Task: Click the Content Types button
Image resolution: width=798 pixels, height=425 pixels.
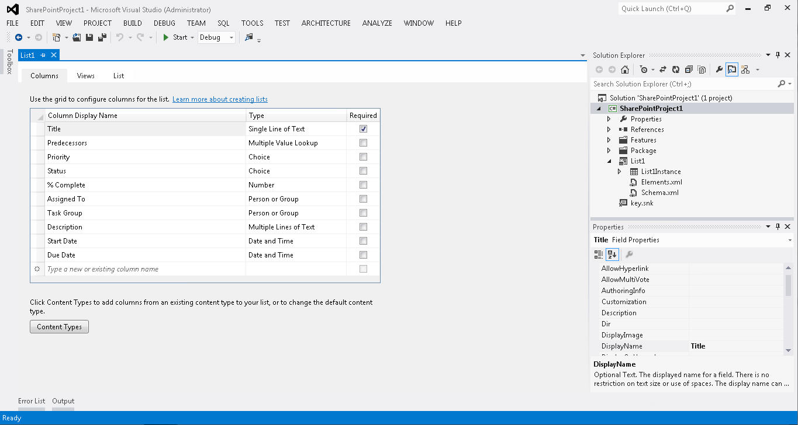Action: point(59,326)
